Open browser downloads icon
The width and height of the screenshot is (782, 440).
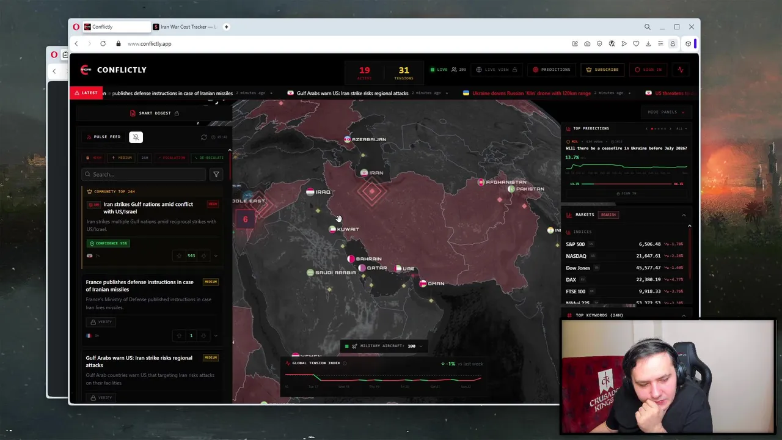(x=648, y=44)
